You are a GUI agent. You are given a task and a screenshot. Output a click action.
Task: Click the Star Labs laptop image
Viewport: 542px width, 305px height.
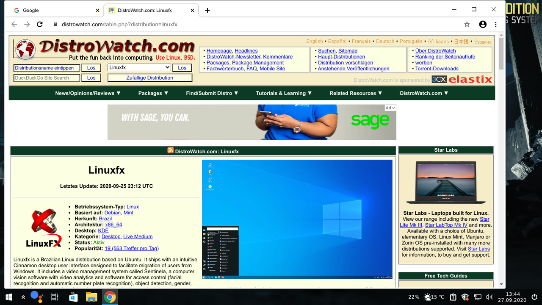click(445, 183)
